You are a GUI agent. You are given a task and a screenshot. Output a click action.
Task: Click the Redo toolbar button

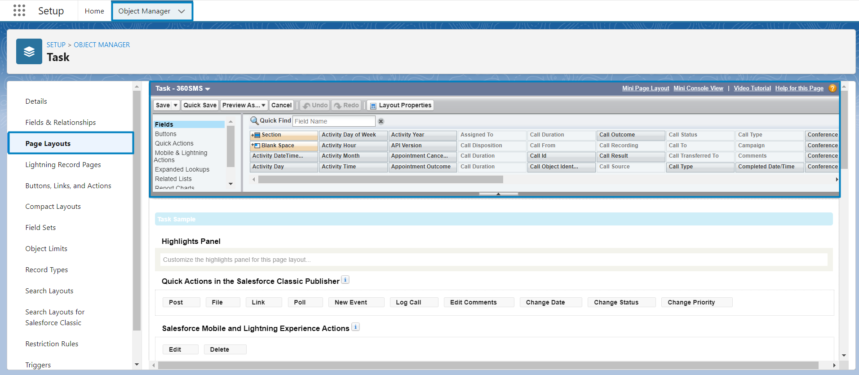[346, 105]
